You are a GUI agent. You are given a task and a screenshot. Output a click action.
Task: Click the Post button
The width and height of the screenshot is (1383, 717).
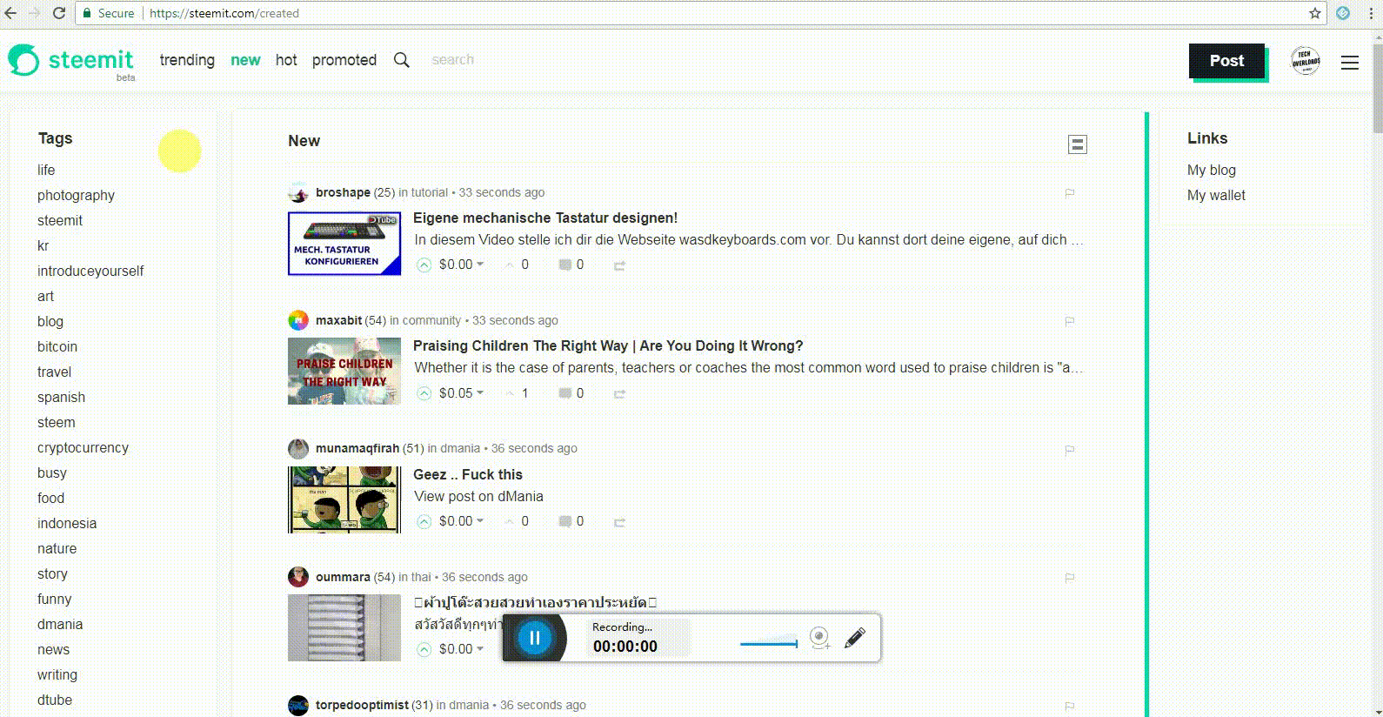[1226, 61]
